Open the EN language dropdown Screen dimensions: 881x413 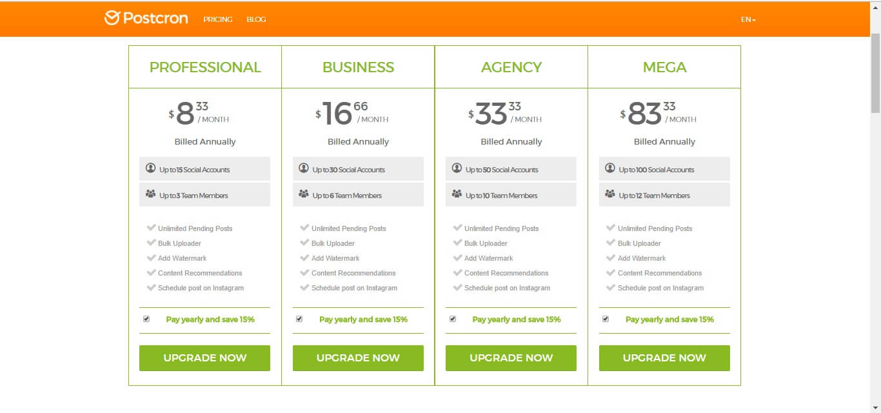coord(748,19)
